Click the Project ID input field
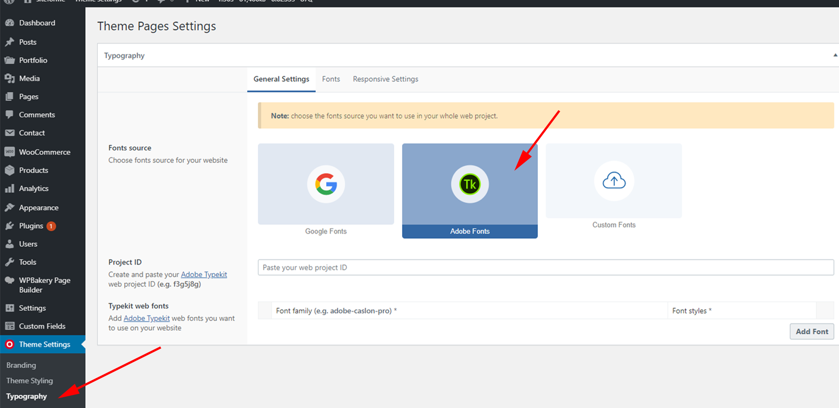 point(546,267)
